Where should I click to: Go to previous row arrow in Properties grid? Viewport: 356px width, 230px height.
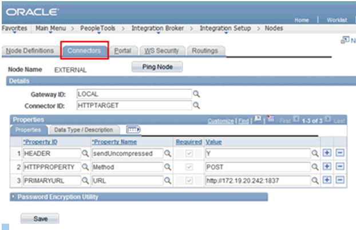[296, 119]
